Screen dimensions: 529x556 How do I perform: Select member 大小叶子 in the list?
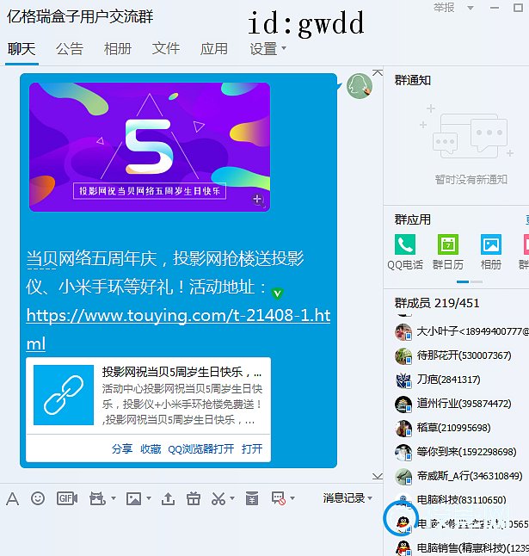pos(461,332)
